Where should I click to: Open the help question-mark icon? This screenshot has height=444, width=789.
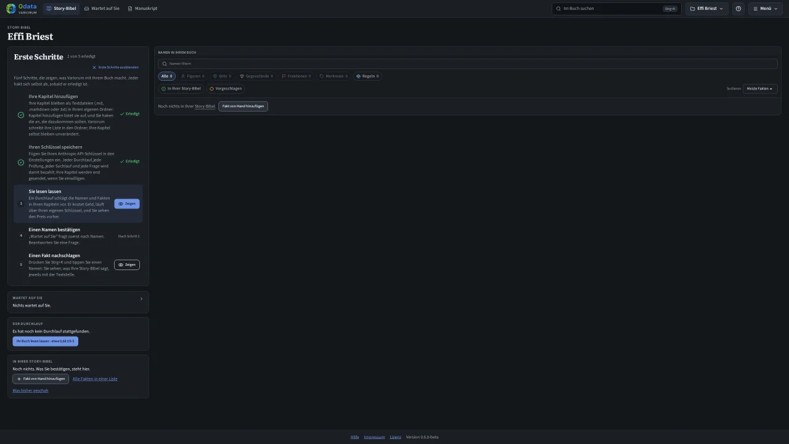point(738,9)
